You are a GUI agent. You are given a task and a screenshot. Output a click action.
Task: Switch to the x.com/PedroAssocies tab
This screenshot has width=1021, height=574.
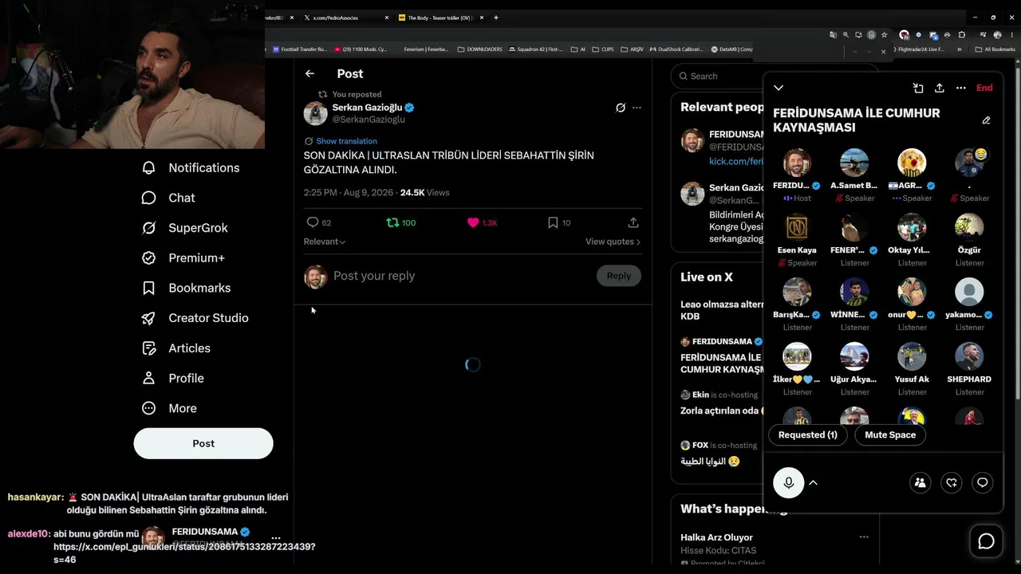coord(347,18)
